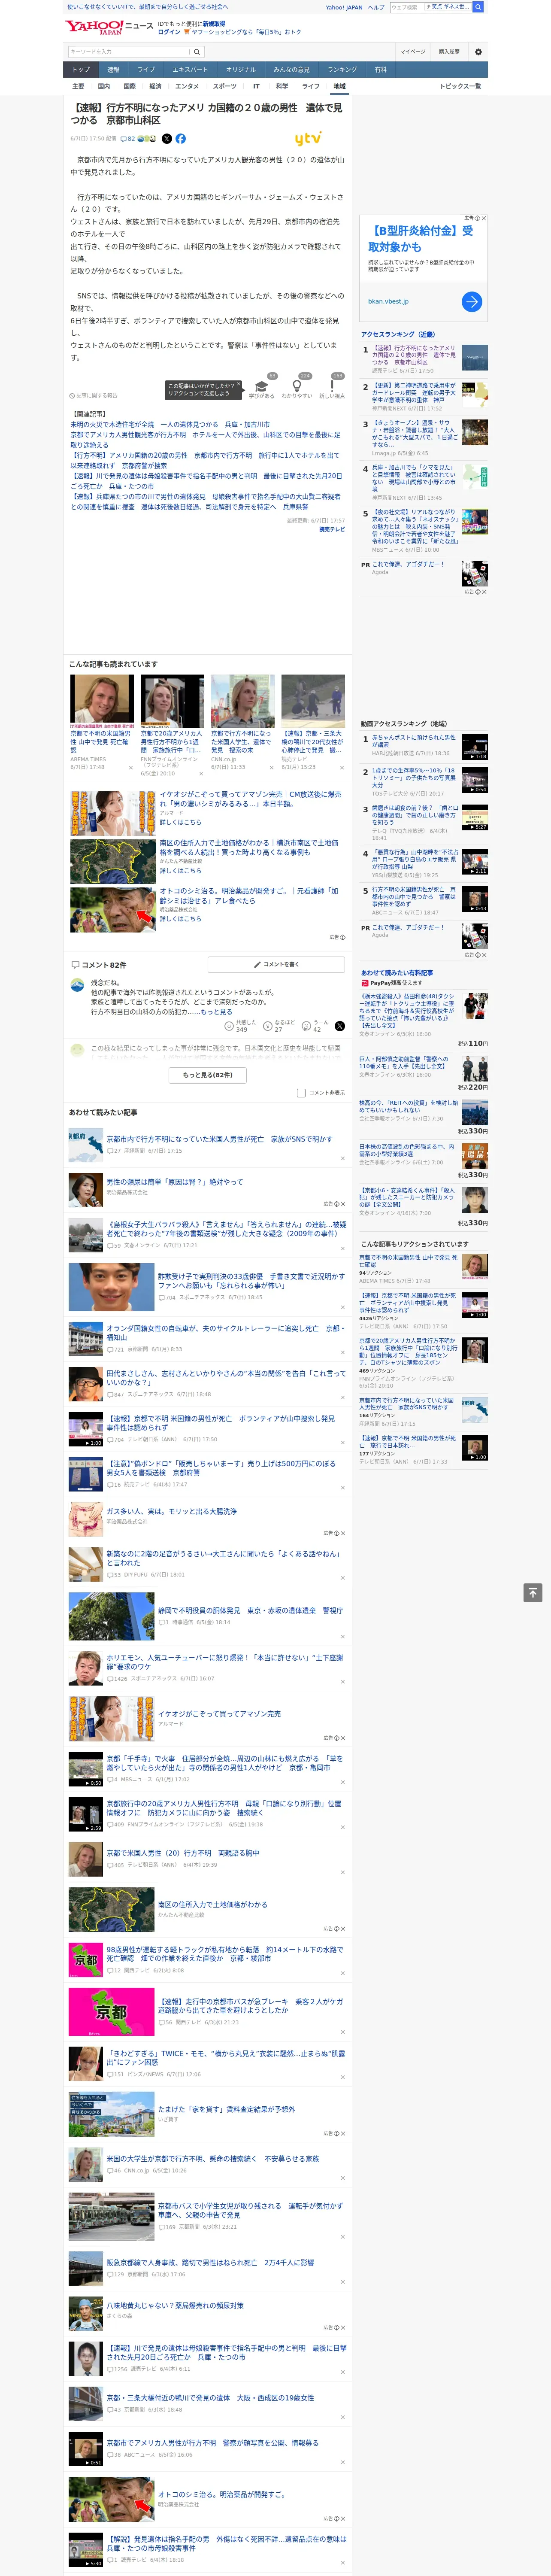551x2576 pixels.
Task: Share first comment via X icon
Action: coord(339,1026)
